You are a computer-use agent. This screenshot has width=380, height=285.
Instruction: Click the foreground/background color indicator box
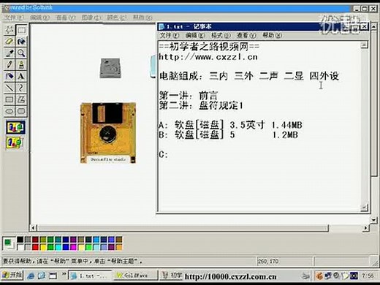coord(9,243)
